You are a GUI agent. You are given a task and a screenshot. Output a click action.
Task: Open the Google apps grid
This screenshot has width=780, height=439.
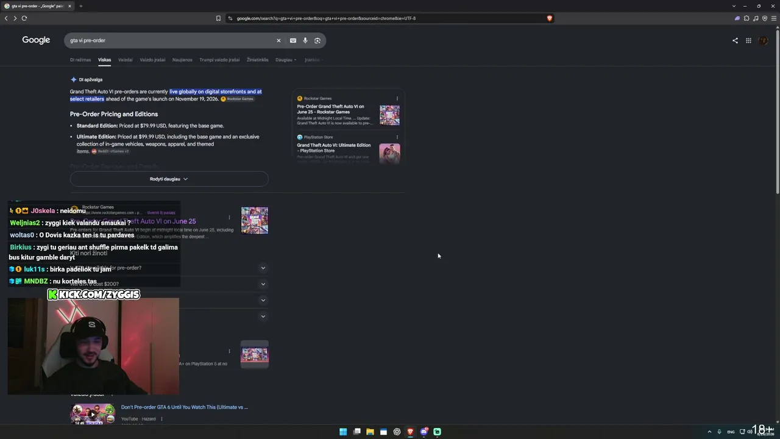pos(748,41)
